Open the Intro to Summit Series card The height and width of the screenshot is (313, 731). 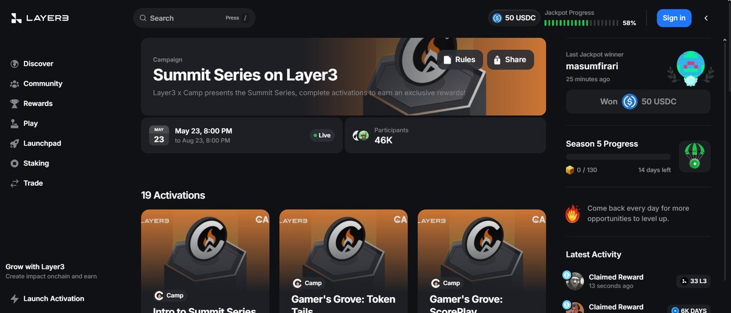point(205,261)
